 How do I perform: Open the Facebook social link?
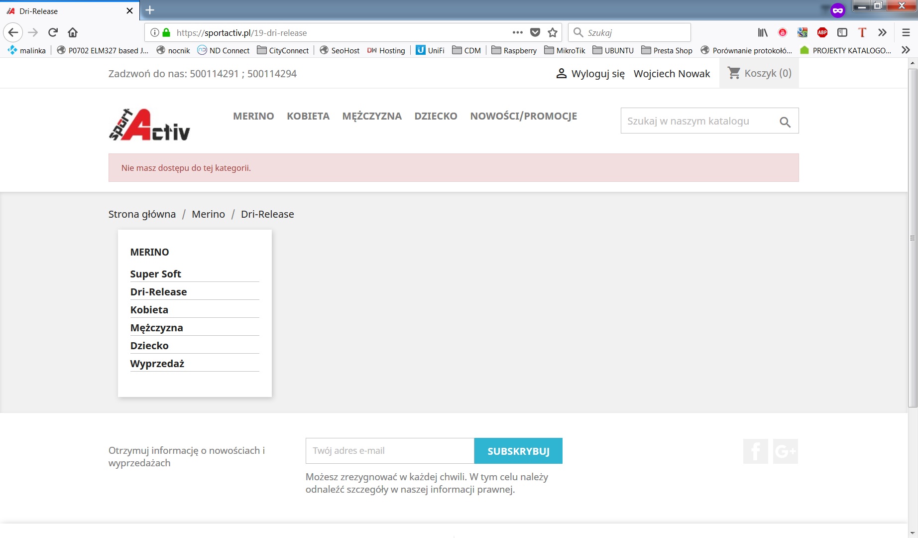coord(756,451)
